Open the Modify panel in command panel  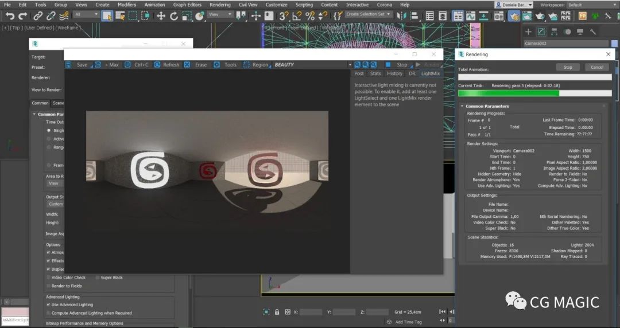point(541,32)
